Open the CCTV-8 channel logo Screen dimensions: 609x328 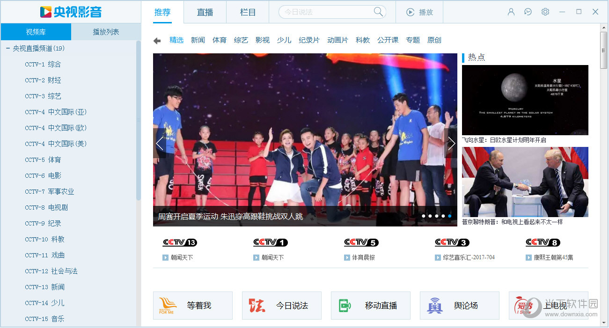coord(543,242)
